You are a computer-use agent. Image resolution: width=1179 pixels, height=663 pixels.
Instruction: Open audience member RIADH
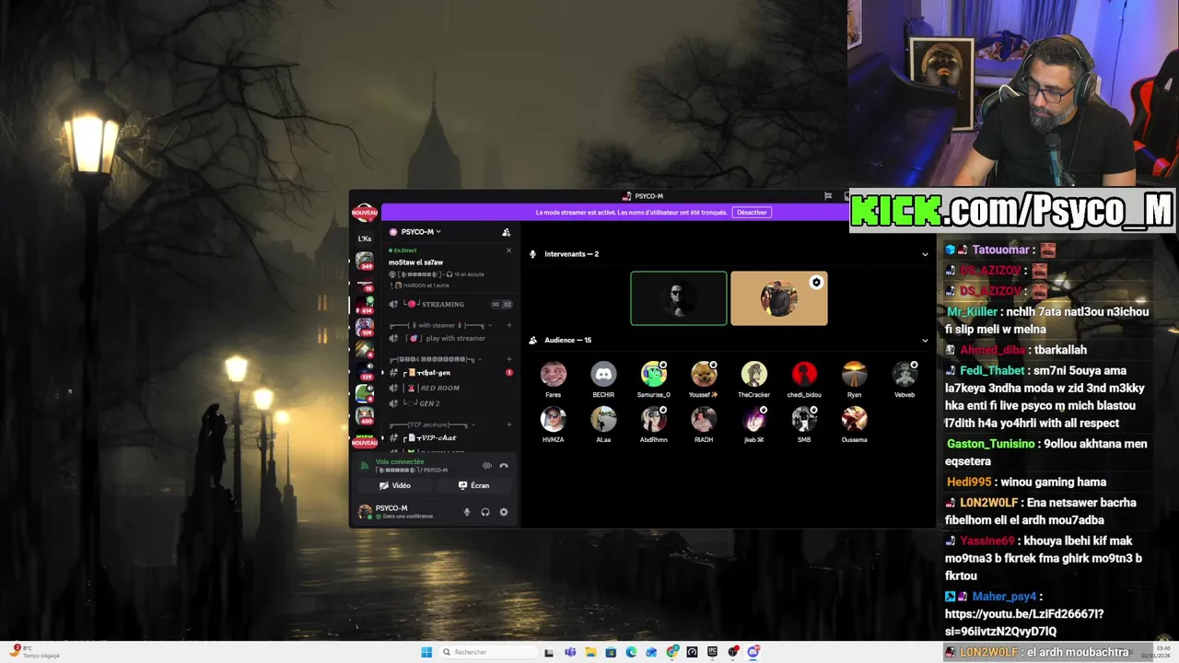704,424
